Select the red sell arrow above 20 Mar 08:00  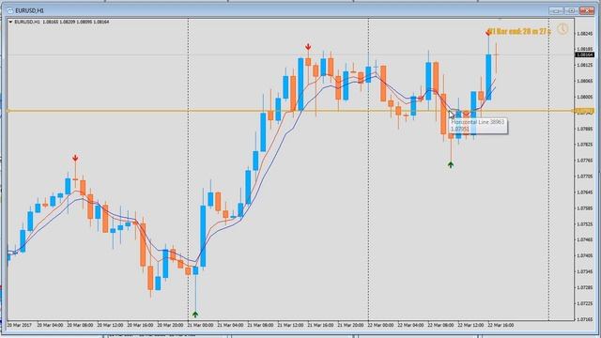click(75, 158)
